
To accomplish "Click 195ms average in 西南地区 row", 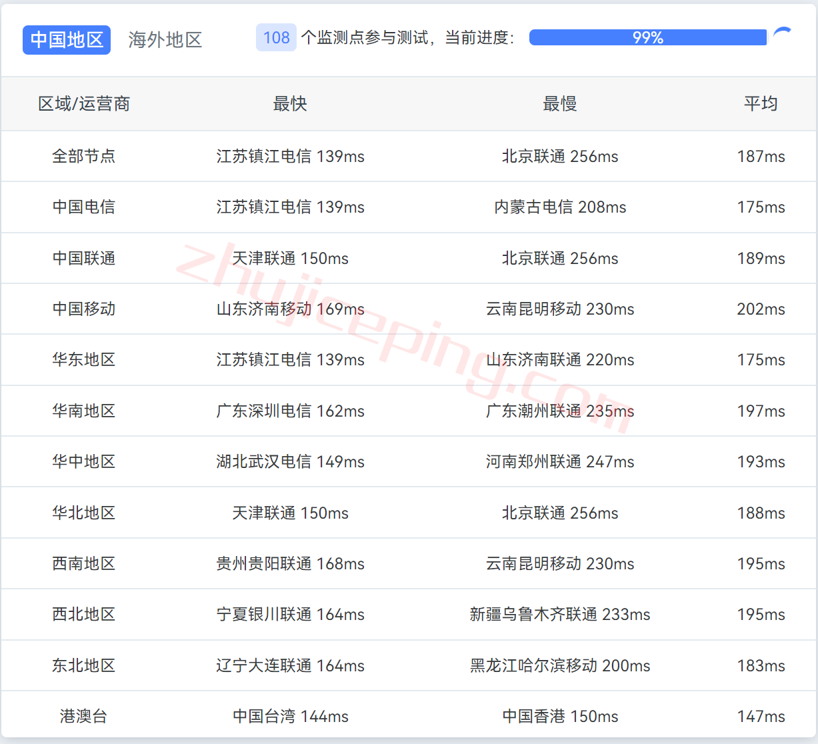I will pos(761,563).
